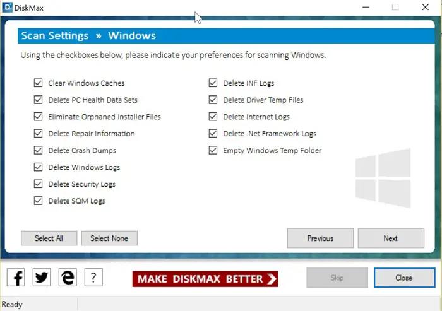
Task: Toggle Empty Windows Temp Folder checkbox
Action: coord(213,150)
